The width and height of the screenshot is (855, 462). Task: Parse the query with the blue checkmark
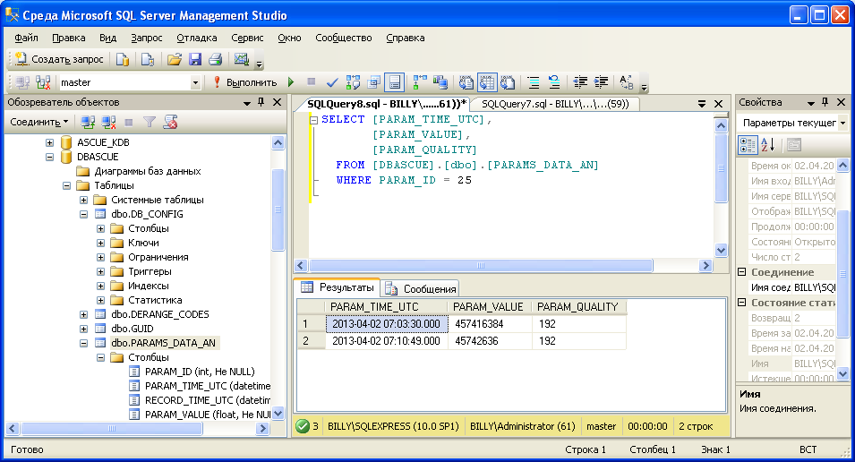[x=331, y=83]
